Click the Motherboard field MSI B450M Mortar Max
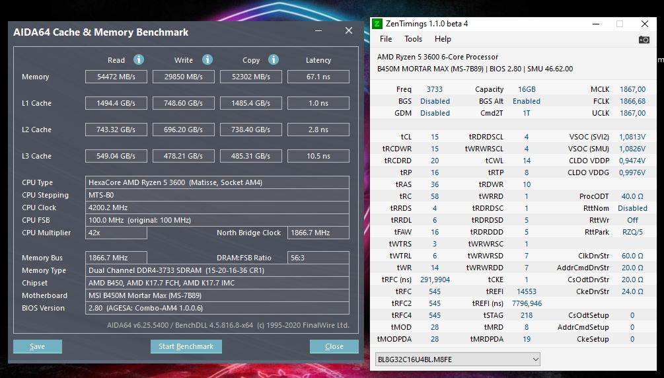The image size is (664, 378). 217,295
